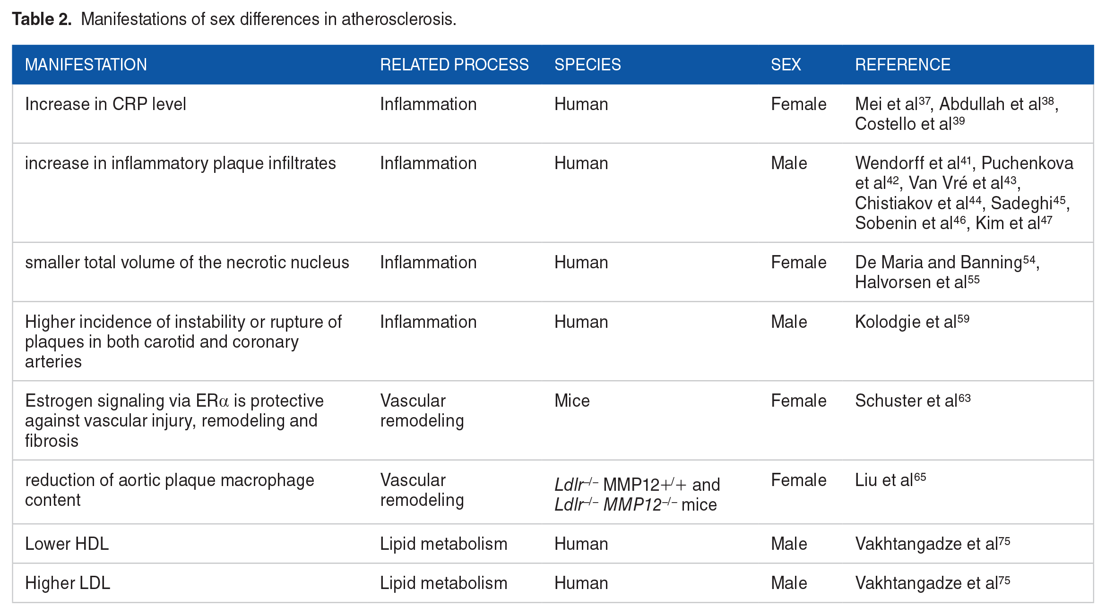The height and width of the screenshot is (615, 1106).
Task: Follow the Schuster et al reference 63
Action: [912, 401]
